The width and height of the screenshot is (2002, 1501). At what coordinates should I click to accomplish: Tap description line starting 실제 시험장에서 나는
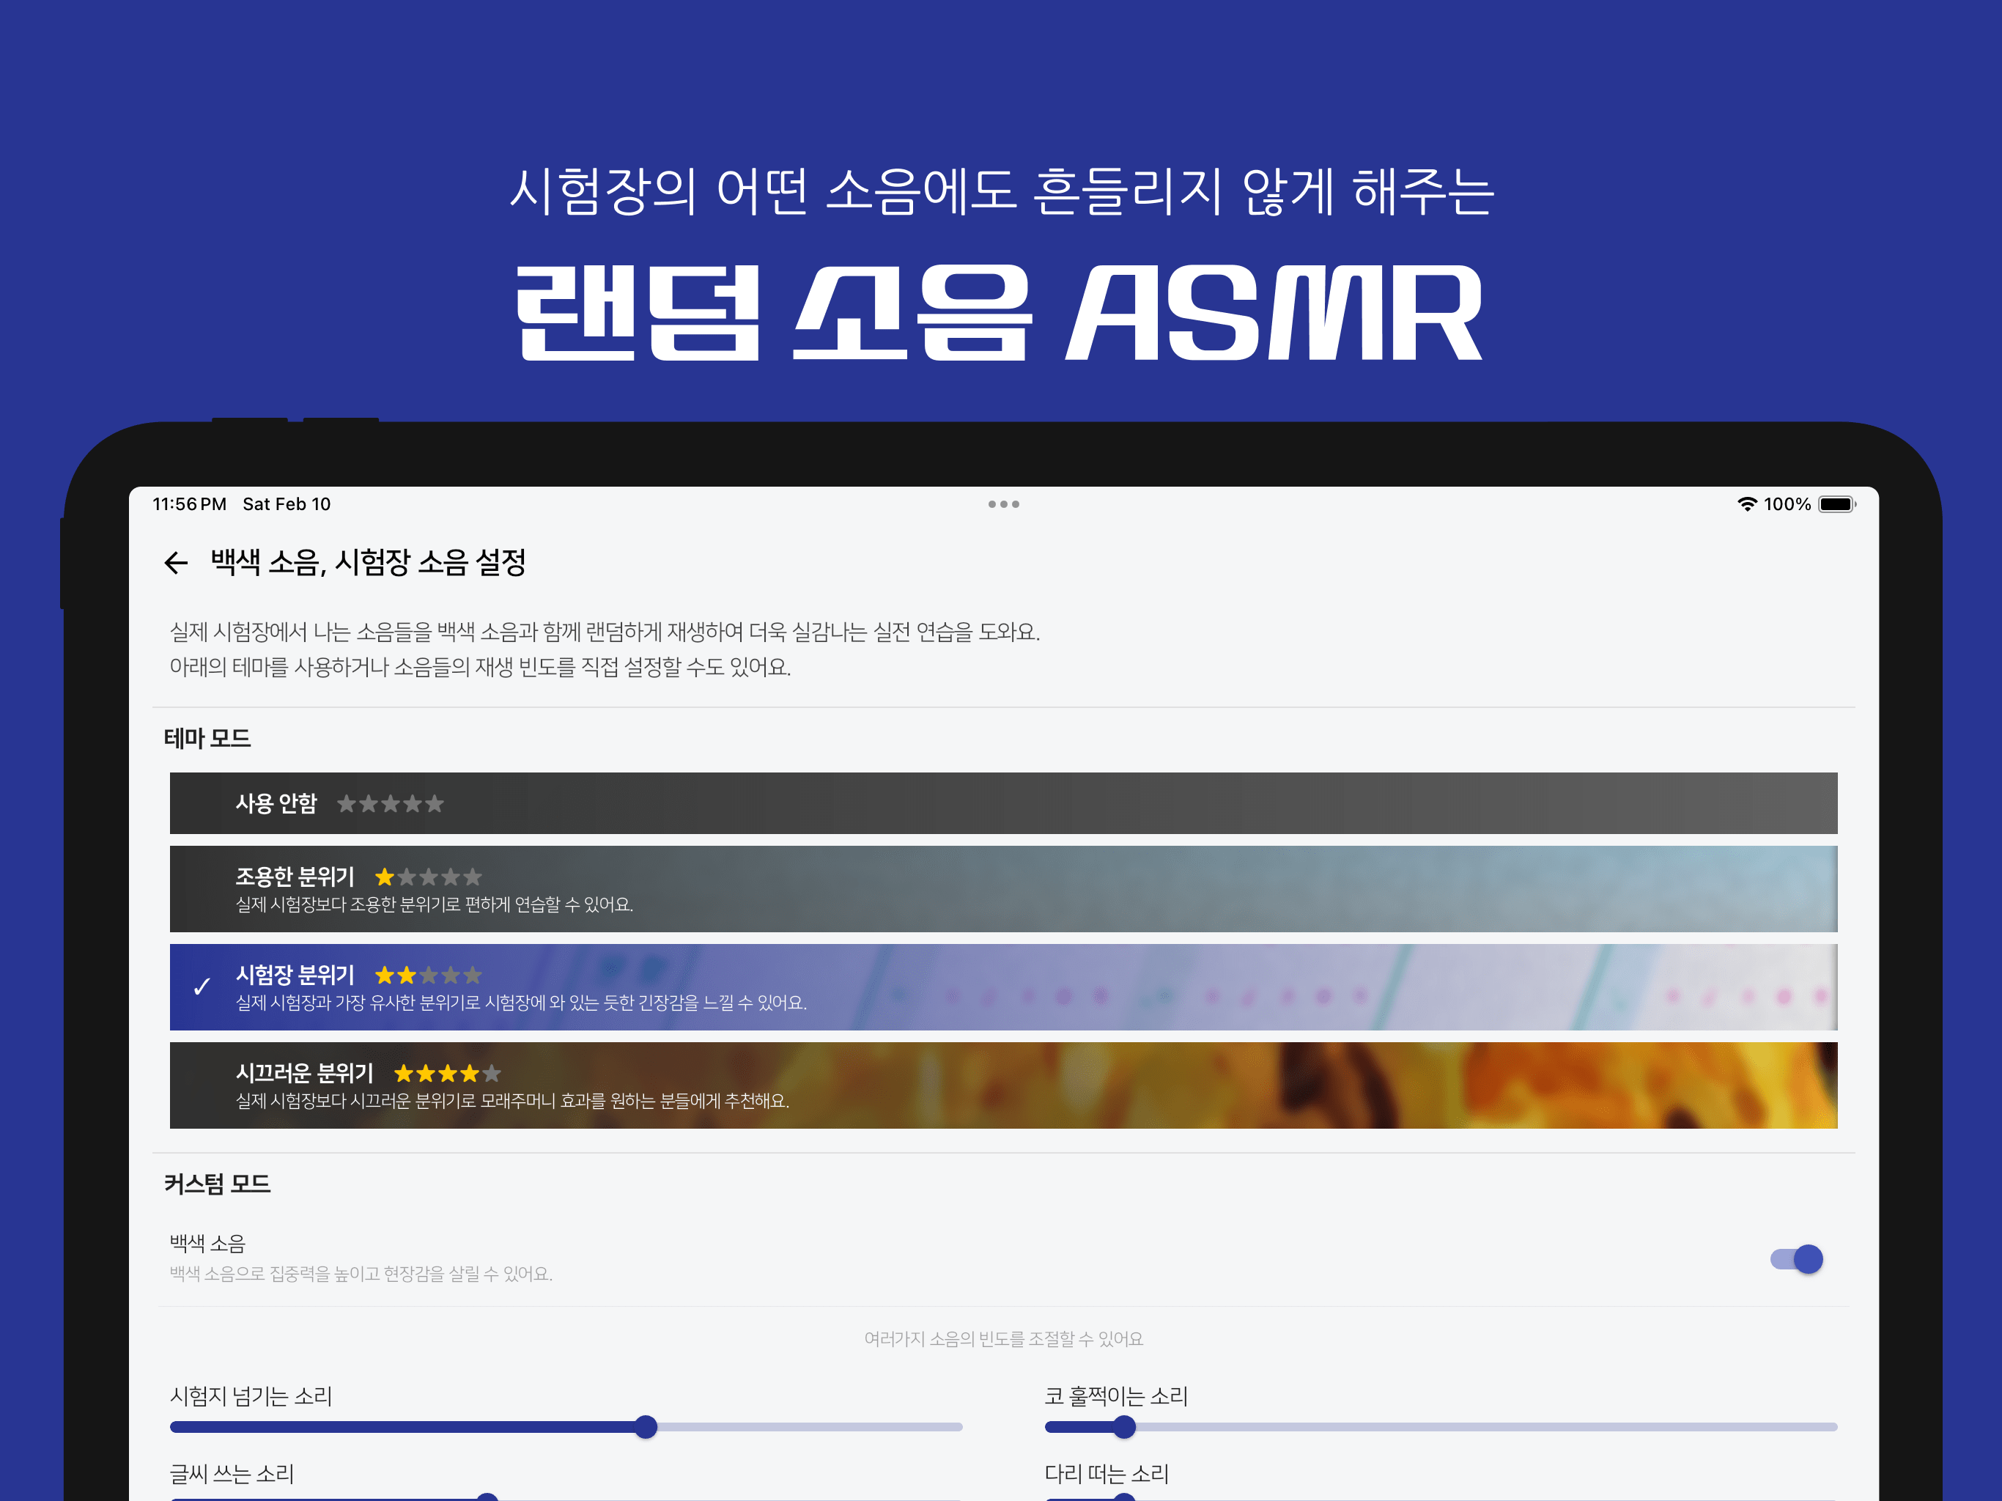605,632
